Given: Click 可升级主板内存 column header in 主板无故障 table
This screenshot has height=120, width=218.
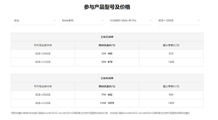Looking at the screenshot, I should tap(43, 45).
